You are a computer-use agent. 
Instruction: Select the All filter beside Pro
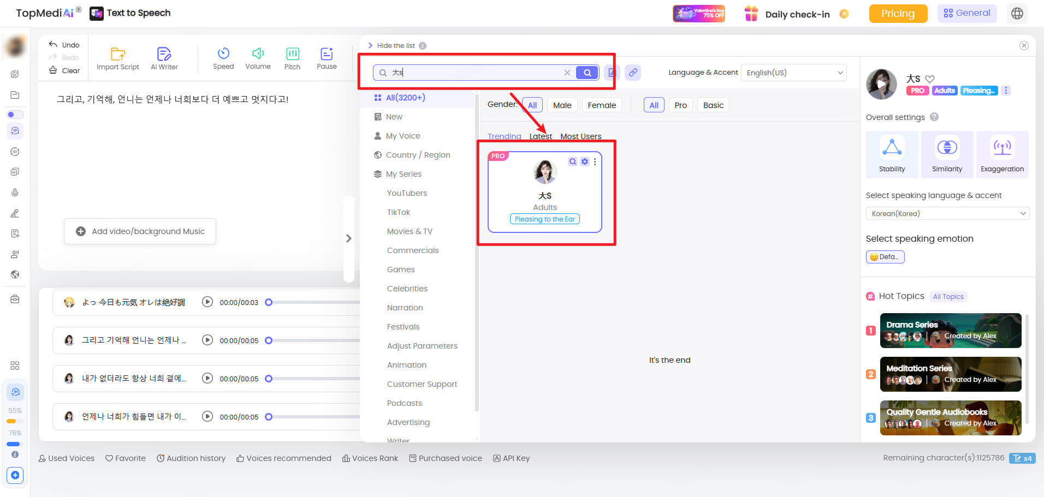click(x=654, y=105)
